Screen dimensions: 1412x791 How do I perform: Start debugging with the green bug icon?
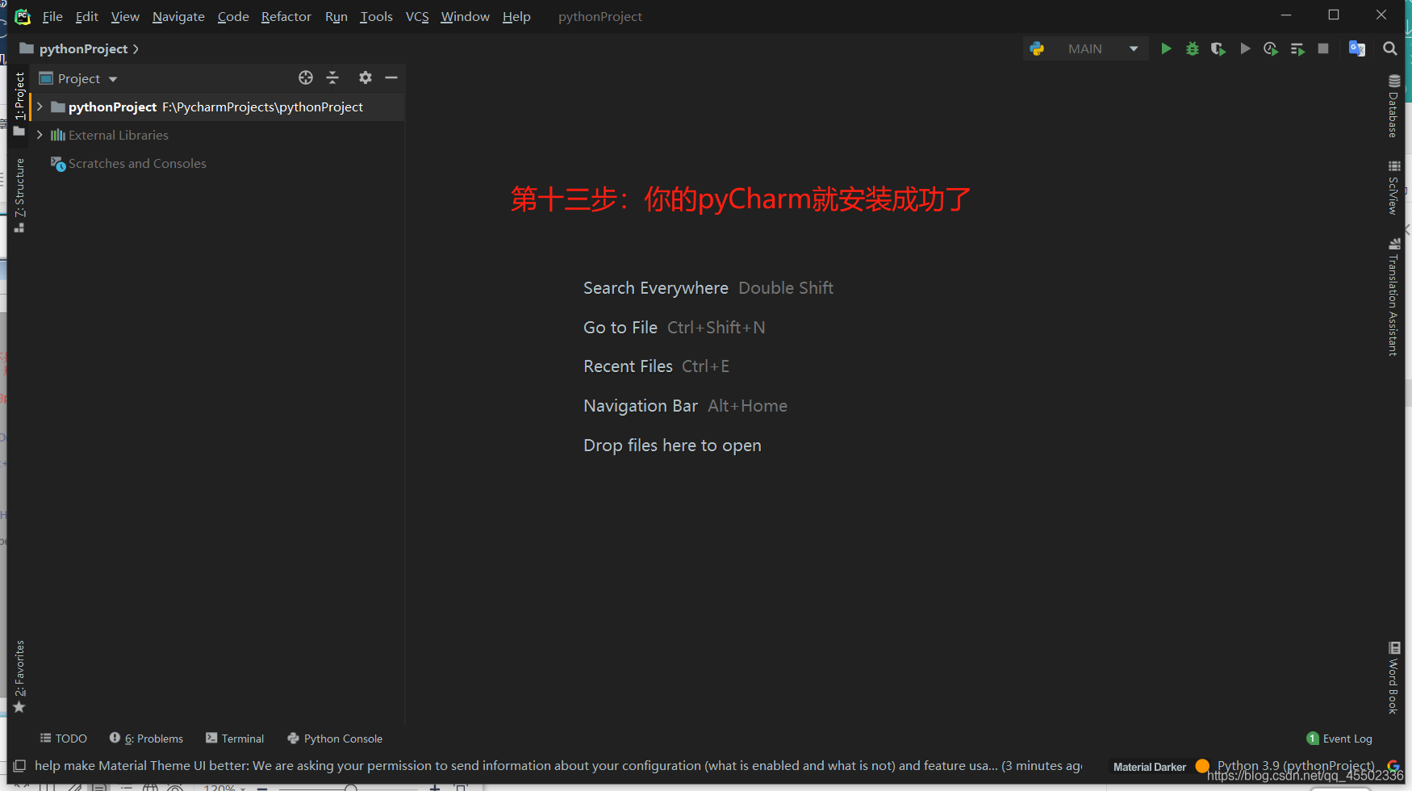coord(1193,49)
